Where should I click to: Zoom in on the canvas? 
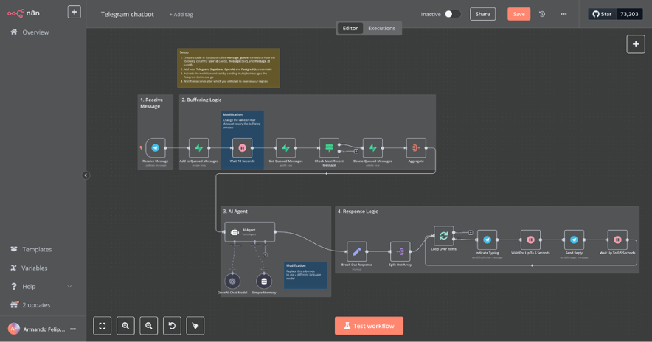click(125, 326)
